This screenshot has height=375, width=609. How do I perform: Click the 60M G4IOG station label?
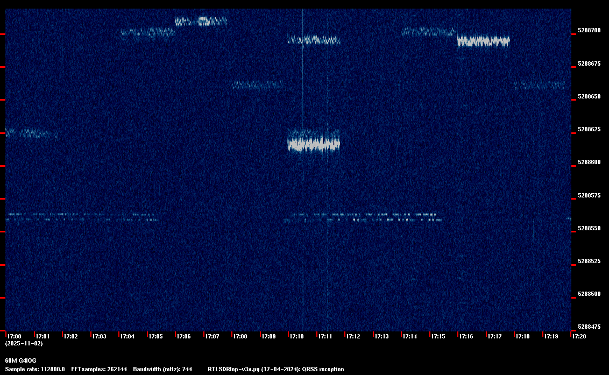tap(20, 360)
